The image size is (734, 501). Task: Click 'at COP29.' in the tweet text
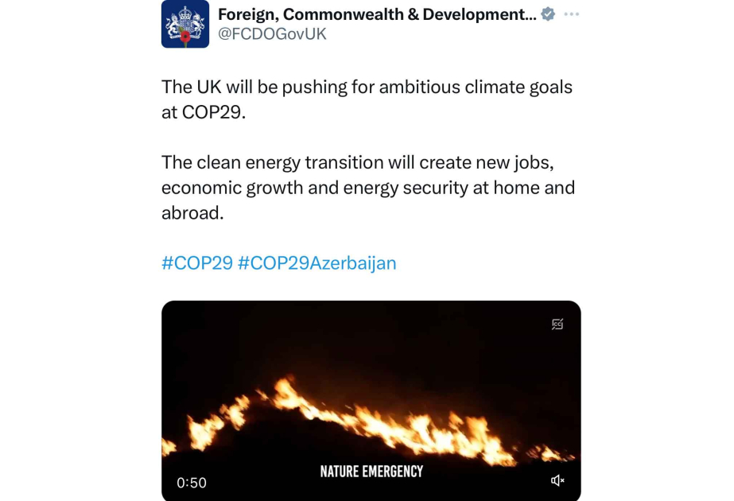(x=204, y=112)
